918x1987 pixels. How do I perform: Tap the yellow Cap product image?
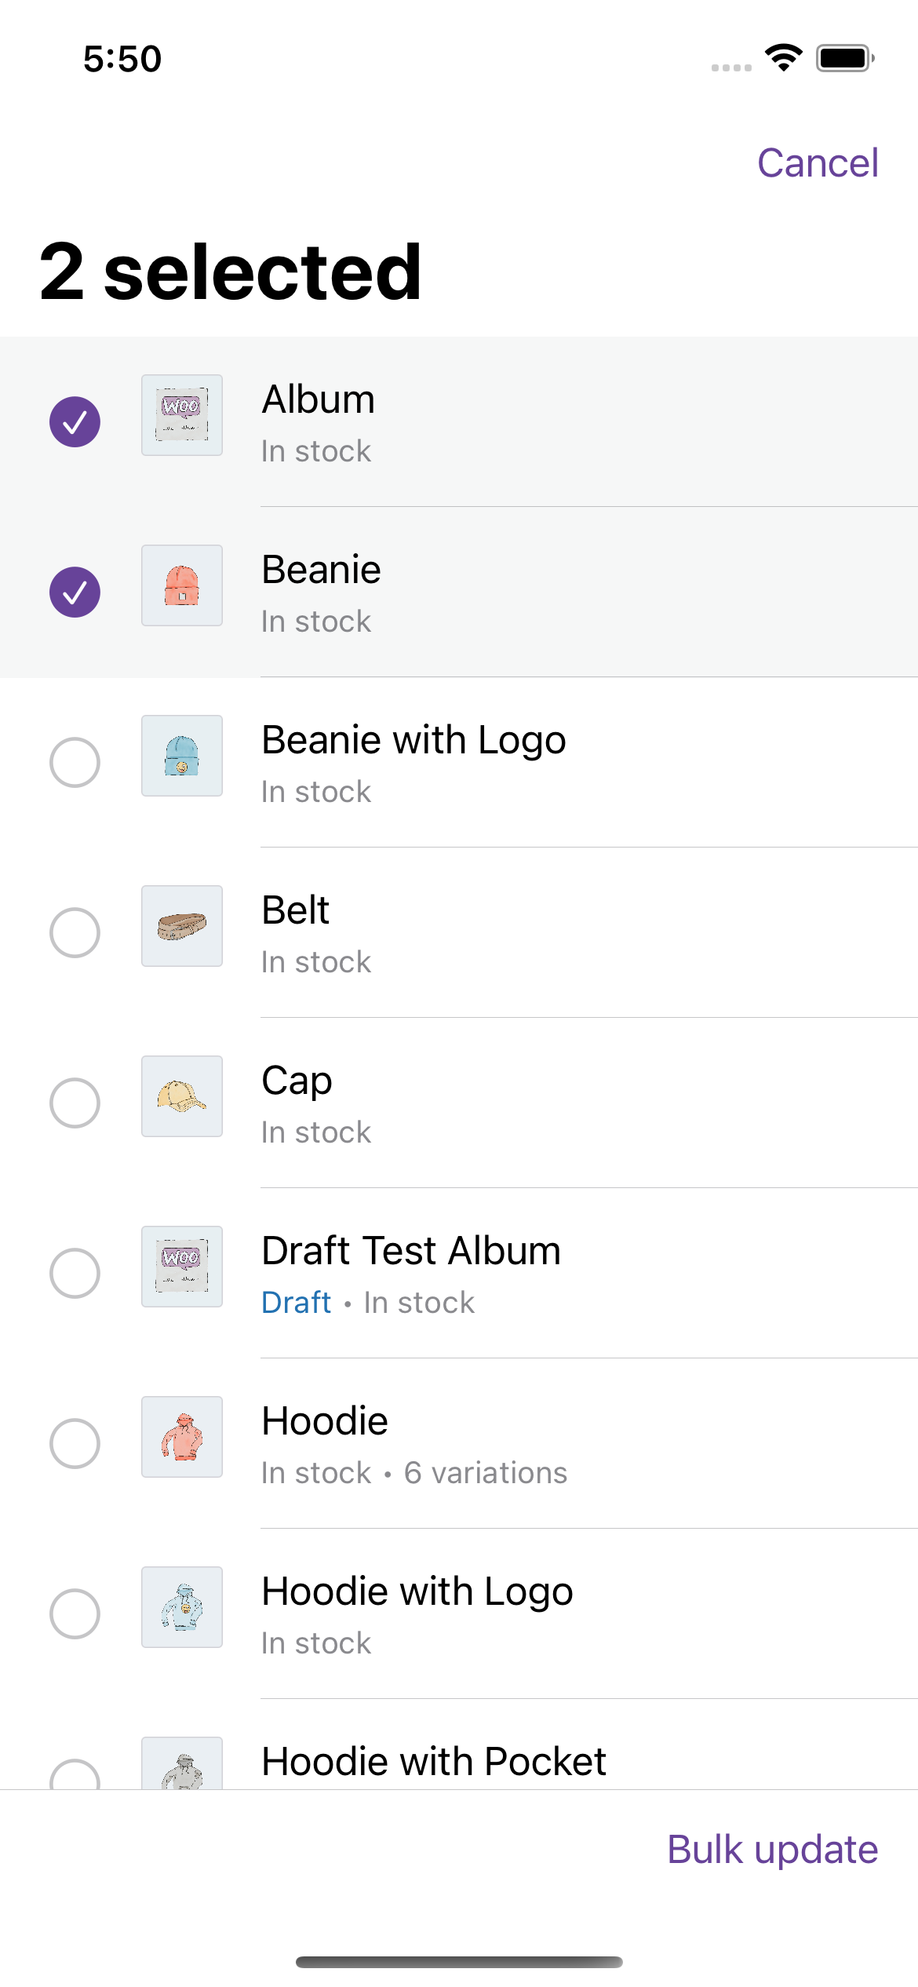tap(182, 1096)
